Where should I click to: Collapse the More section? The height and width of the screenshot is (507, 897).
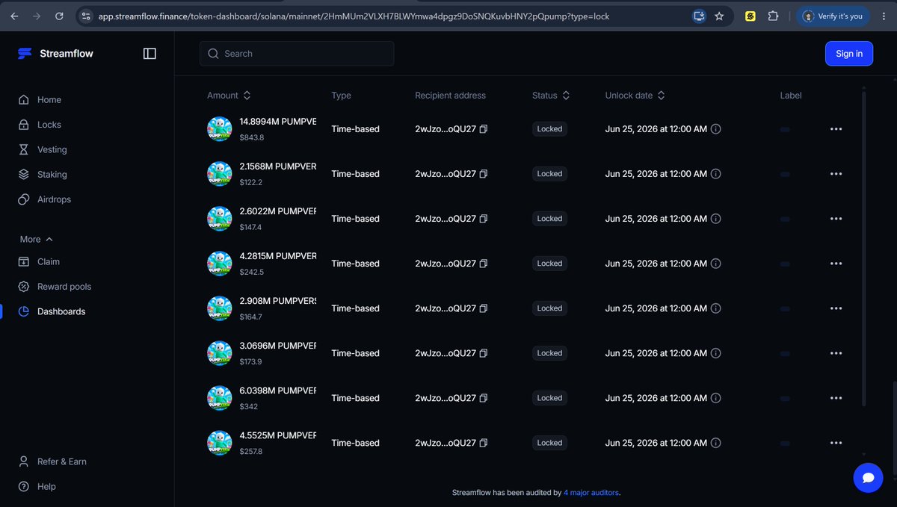click(x=37, y=239)
